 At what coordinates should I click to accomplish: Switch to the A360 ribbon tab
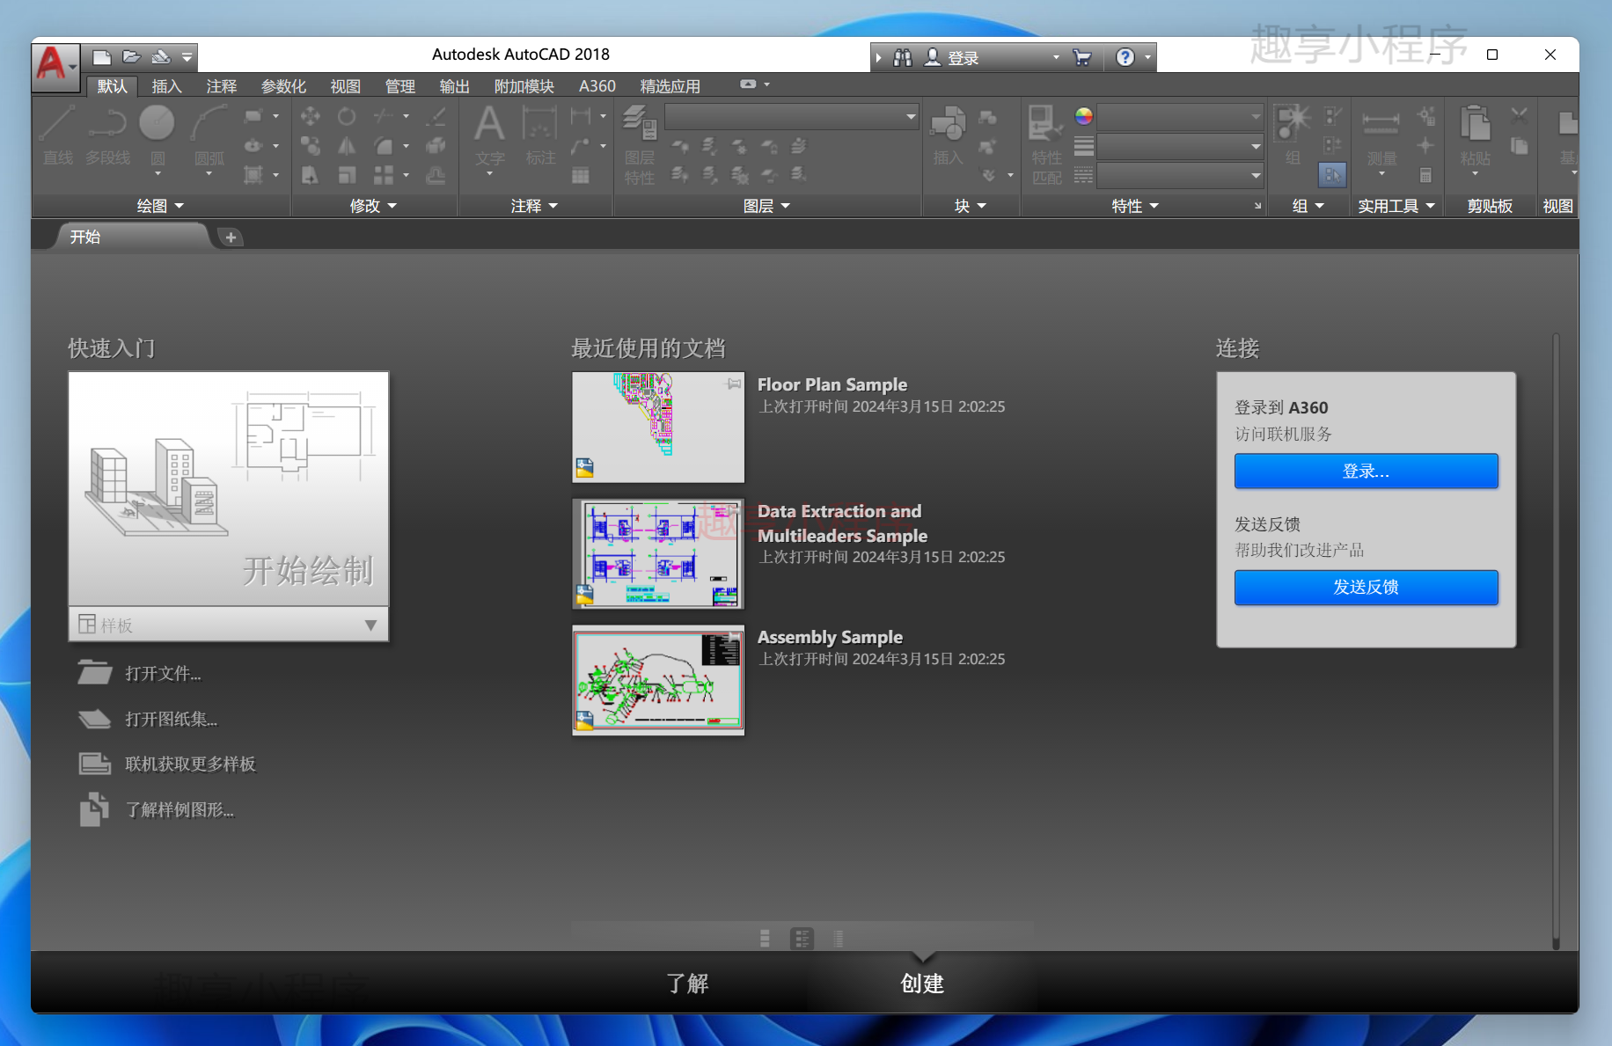597,86
